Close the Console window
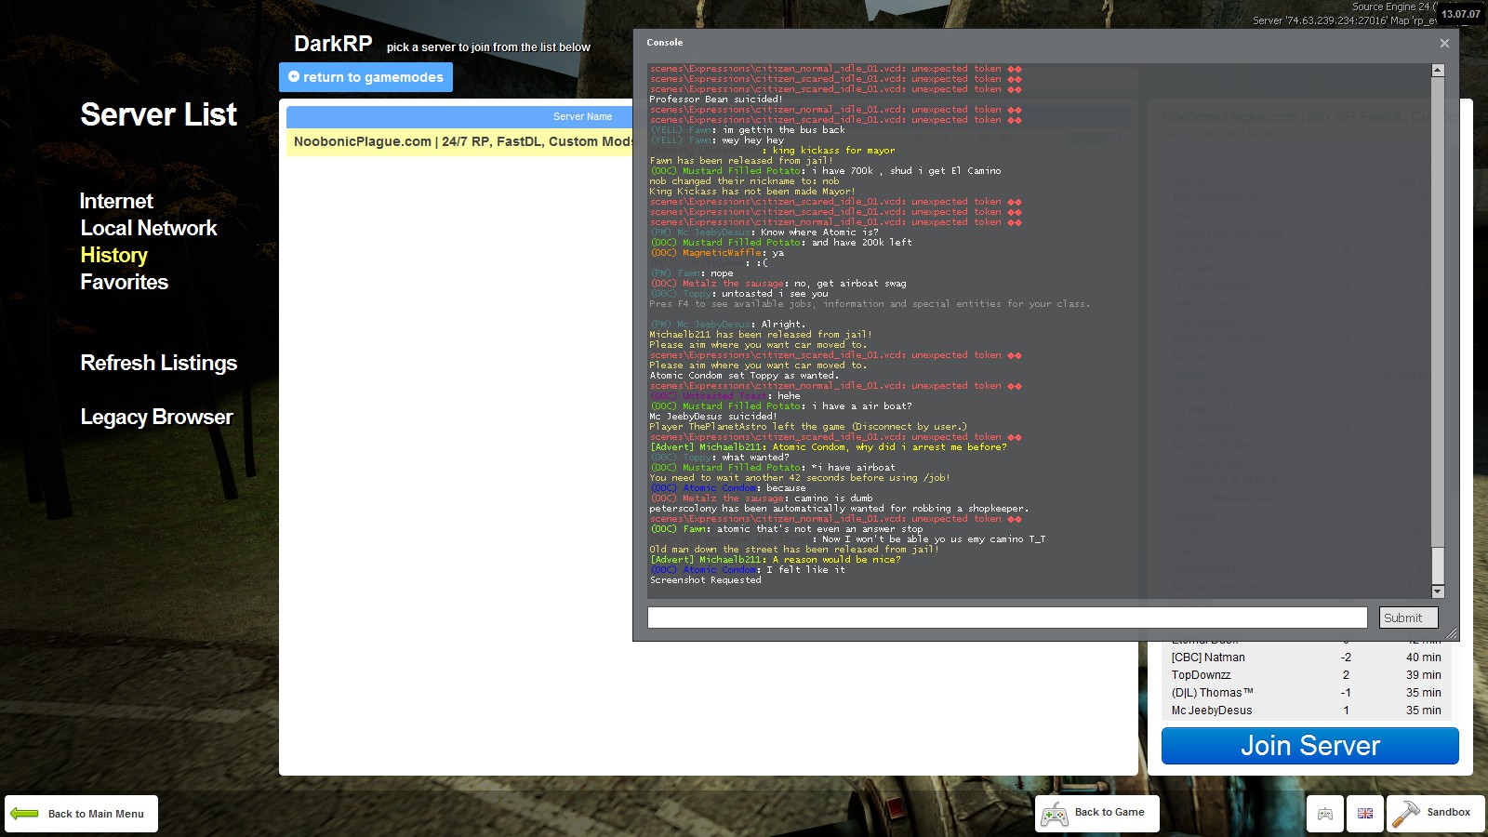The width and height of the screenshot is (1488, 837). pos(1444,43)
